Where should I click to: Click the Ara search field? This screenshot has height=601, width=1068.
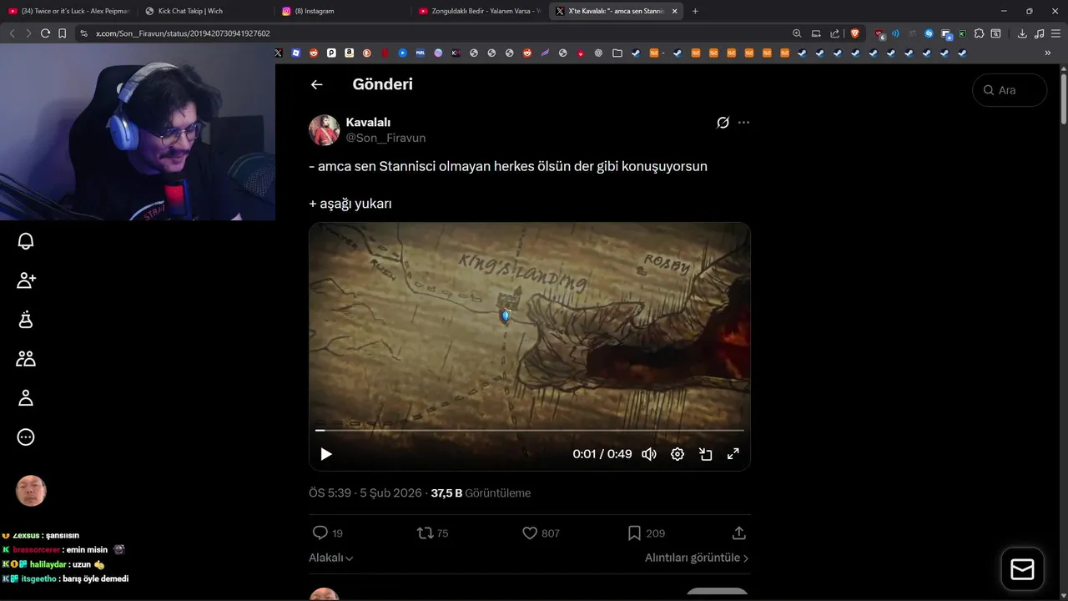[1010, 90]
